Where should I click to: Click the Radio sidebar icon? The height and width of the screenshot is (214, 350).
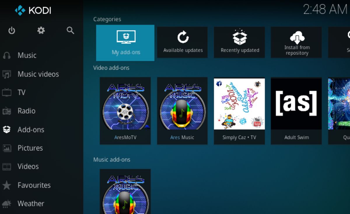click(x=6, y=111)
